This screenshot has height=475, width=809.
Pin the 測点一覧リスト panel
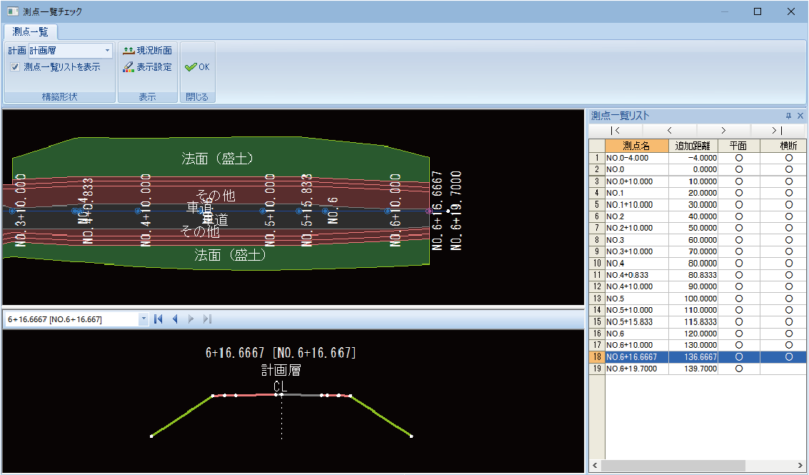[788, 116]
